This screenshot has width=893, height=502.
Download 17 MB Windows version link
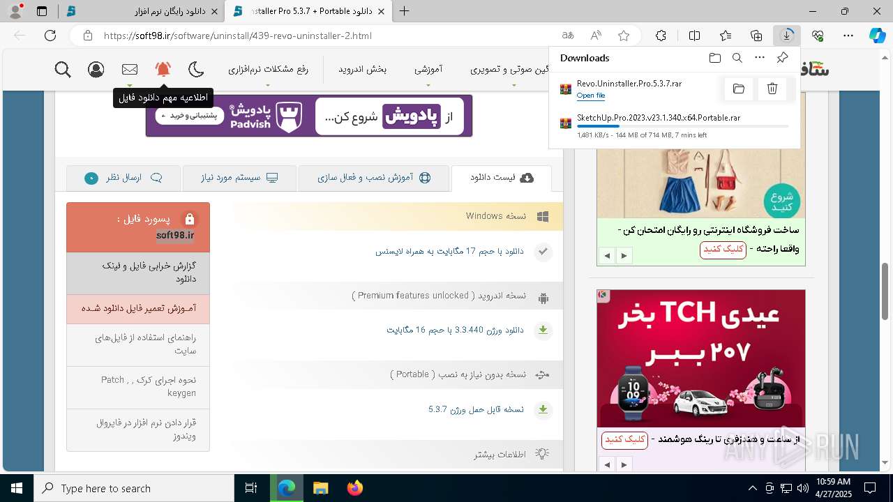tap(449, 251)
